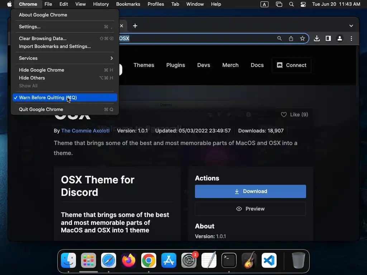Click the keyboard input source icon
367x275 pixels.
(x=264, y=4)
